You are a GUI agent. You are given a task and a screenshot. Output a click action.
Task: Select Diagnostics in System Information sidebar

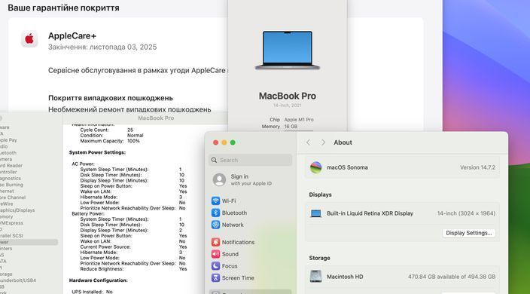tap(10, 179)
